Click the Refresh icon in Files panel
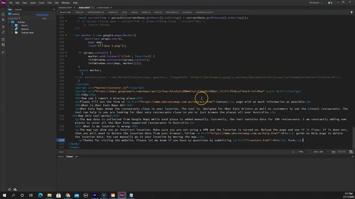The image size is (355, 199). 9,190
